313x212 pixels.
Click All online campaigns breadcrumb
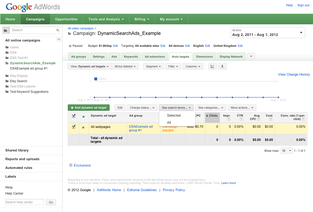[81, 28]
